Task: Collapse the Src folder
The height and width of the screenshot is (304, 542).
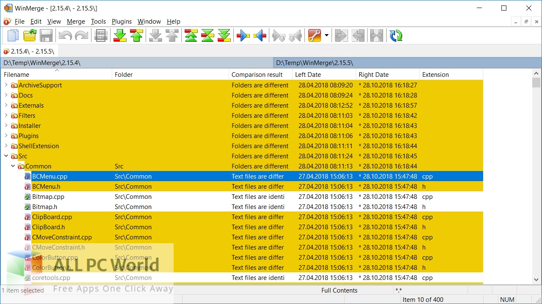Action: (x=6, y=156)
